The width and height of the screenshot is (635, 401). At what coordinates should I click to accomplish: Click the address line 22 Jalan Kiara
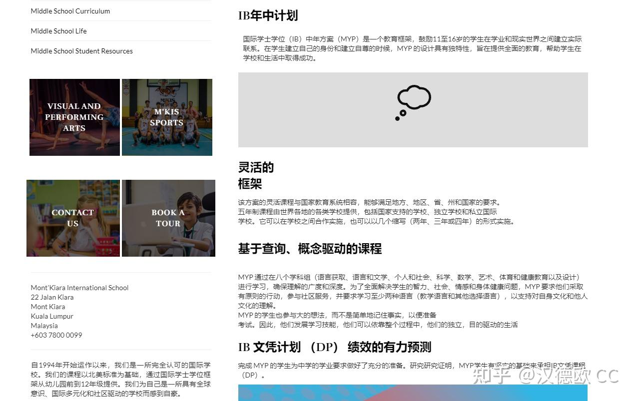pos(52,297)
